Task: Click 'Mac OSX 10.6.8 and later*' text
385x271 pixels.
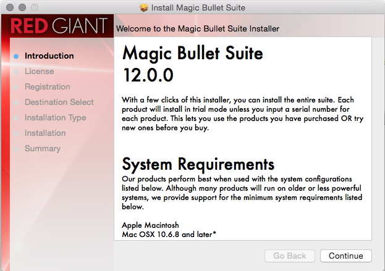Action: coord(169,235)
